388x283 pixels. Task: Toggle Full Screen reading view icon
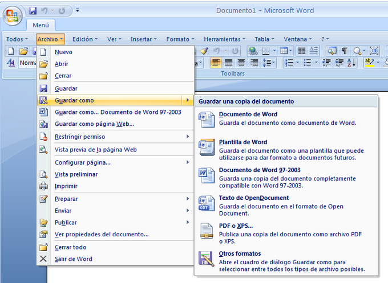(374, 51)
